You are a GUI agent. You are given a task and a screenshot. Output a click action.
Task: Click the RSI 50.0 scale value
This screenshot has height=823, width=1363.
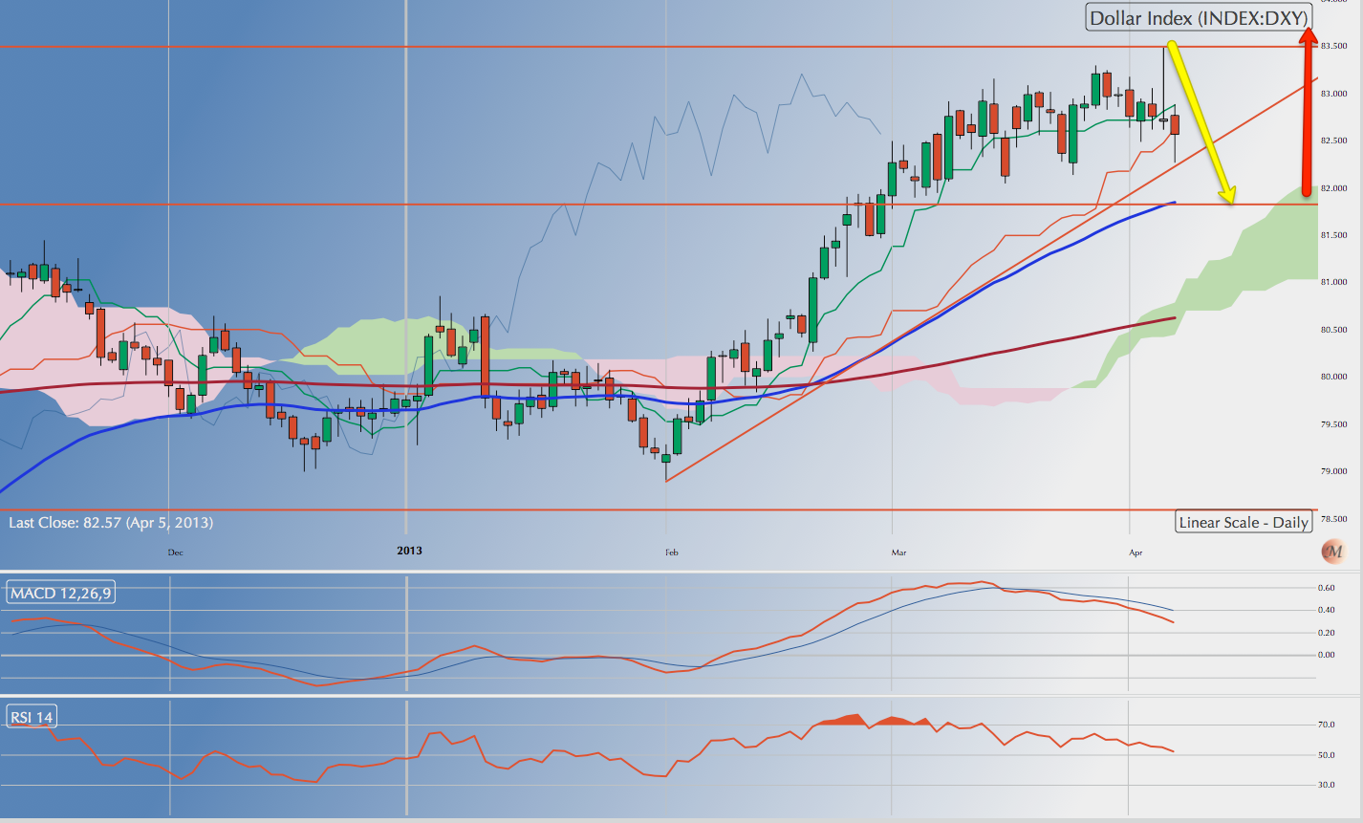(1327, 755)
